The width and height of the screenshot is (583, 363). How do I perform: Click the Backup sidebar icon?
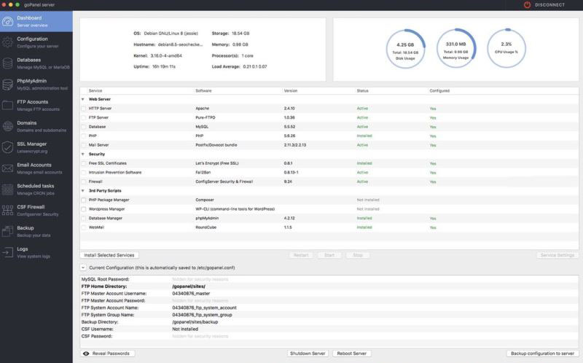[7, 231]
